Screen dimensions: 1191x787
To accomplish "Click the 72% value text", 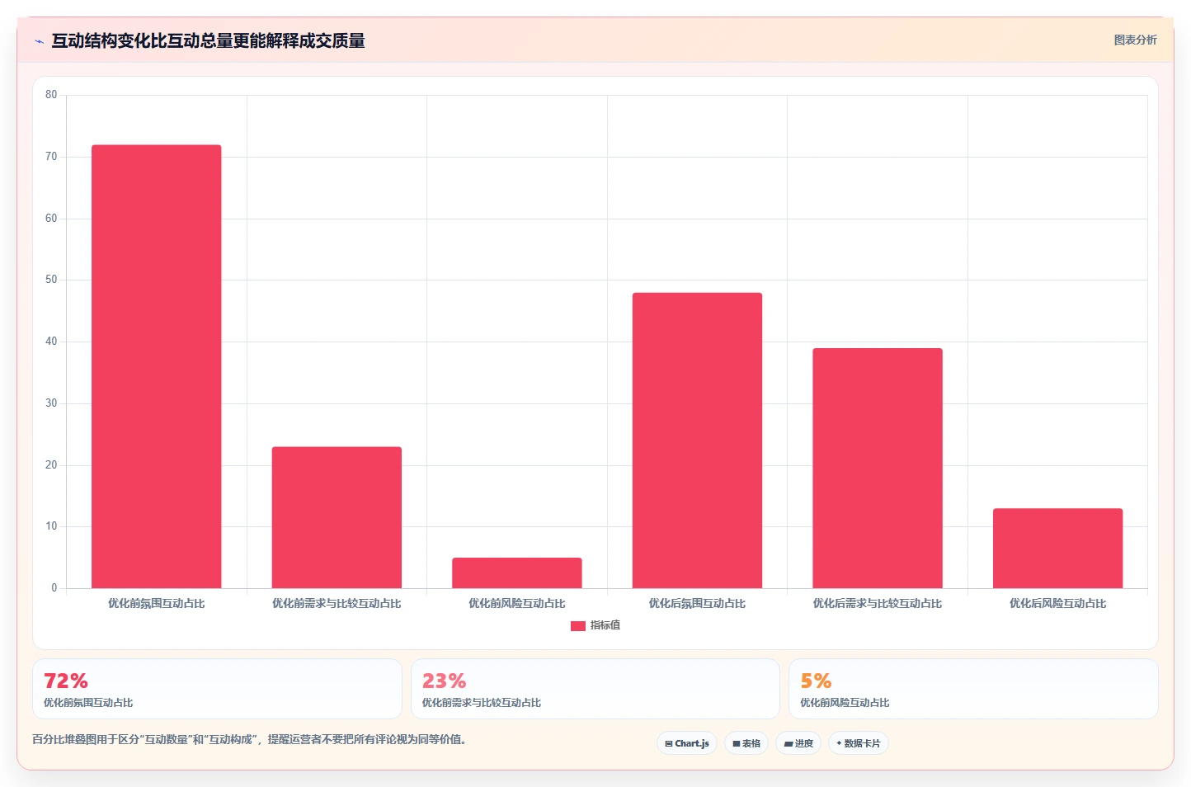I will point(66,681).
